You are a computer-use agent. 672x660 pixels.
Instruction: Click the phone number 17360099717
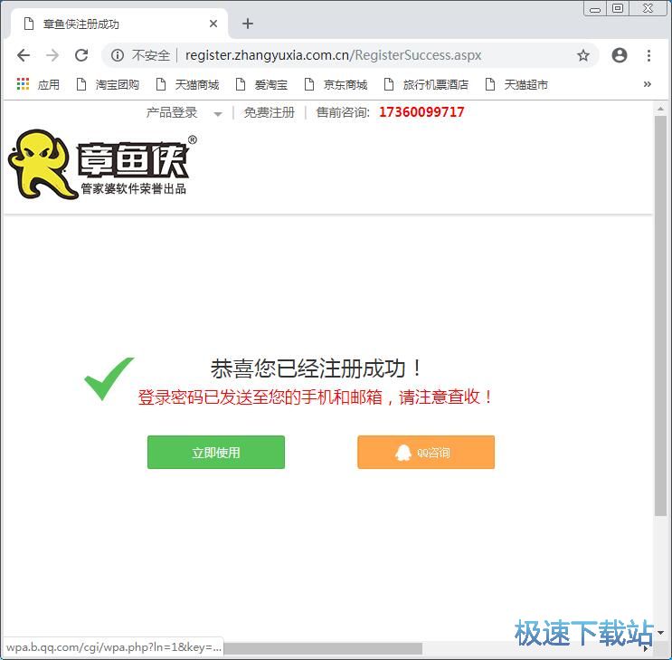(421, 112)
